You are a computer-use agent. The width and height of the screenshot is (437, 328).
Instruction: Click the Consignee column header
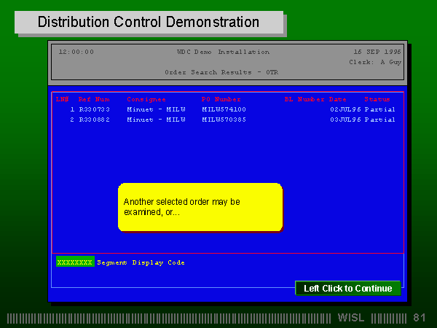pos(146,99)
